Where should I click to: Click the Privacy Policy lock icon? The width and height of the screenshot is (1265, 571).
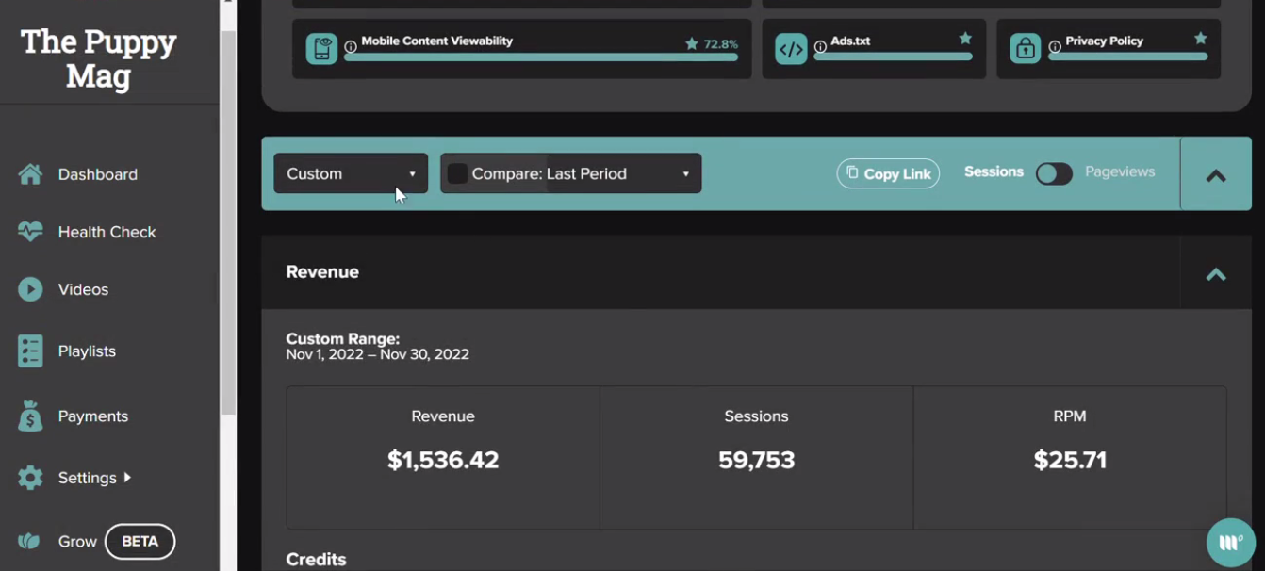pyautogui.click(x=1026, y=48)
